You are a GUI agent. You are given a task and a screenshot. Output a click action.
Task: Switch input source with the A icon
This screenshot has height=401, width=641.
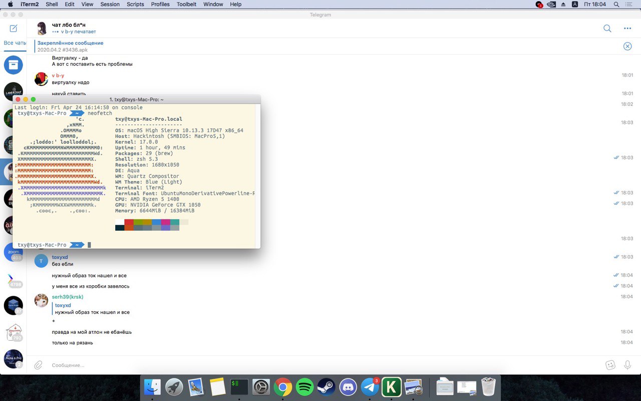coord(574,4)
